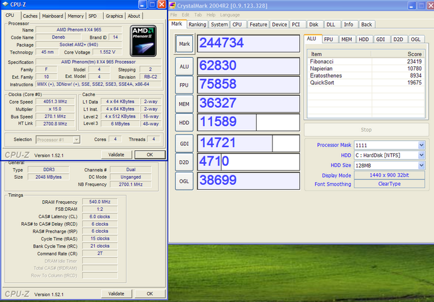Click the AMD Phenom II logo in CPU-Z
Viewport: 434px width, 302px height.
click(x=143, y=41)
